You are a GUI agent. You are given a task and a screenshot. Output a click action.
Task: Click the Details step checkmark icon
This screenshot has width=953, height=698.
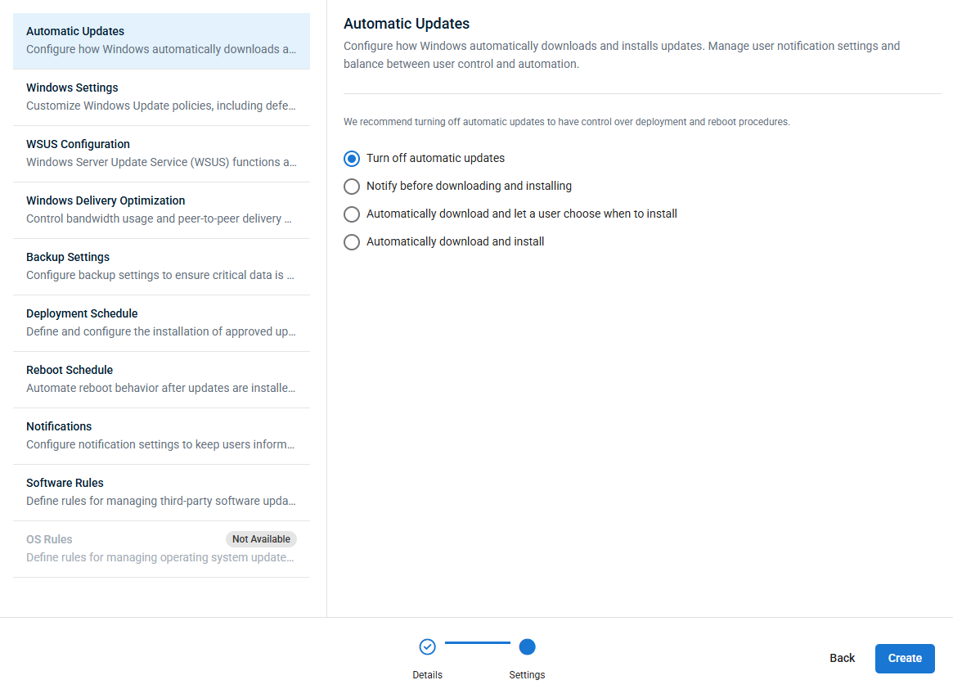tap(427, 647)
